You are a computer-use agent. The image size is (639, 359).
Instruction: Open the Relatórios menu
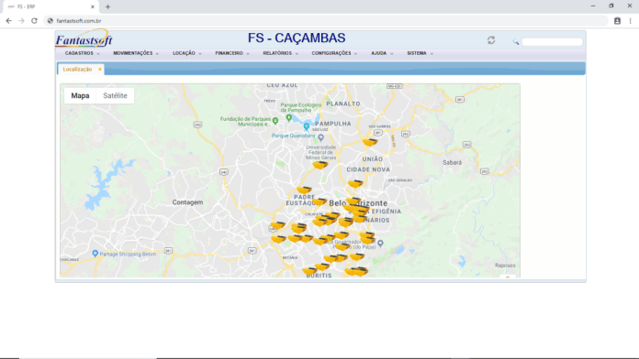pos(280,53)
